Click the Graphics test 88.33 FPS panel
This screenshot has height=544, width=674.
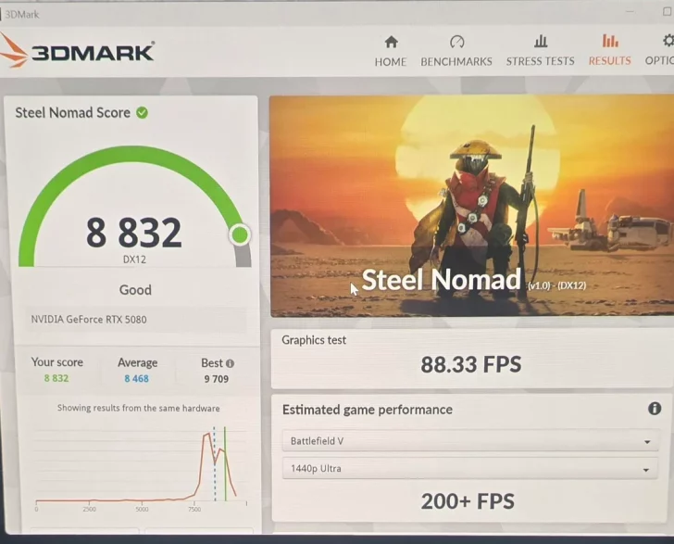click(x=472, y=359)
